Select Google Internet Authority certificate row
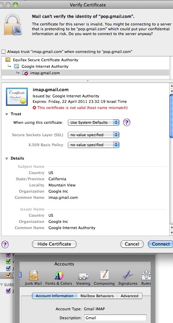The height and width of the screenshot is (323, 173). tap(85, 66)
